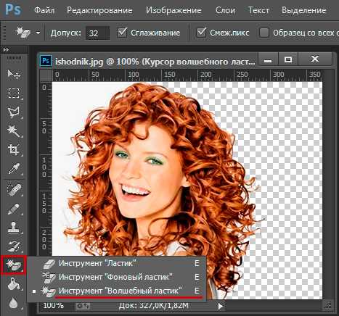This screenshot has width=339, height=316.
Task: Enable Образец со всех слоев checkbox
Action: (x=264, y=33)
